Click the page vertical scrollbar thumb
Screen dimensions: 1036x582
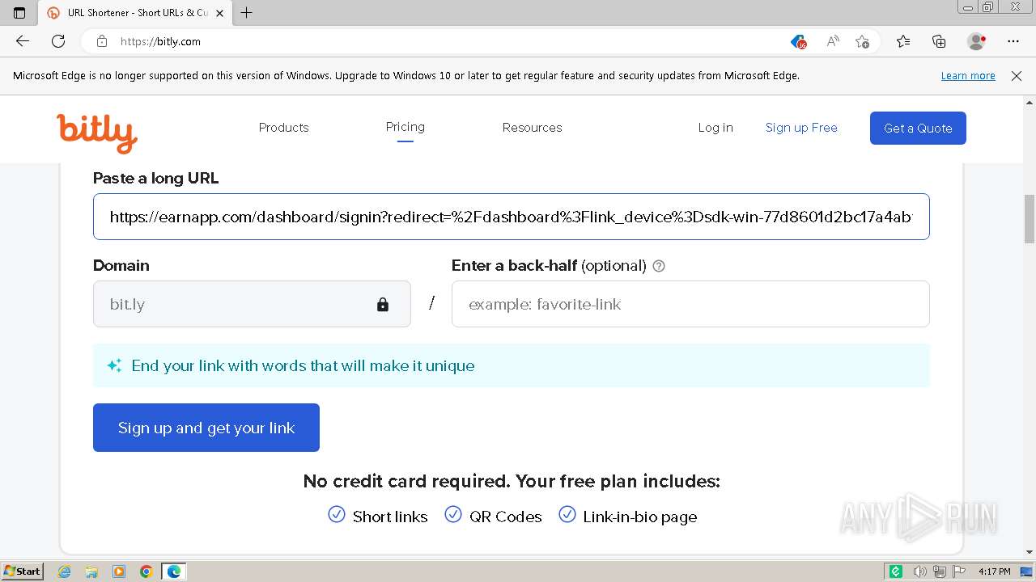tap(1030, 218)
